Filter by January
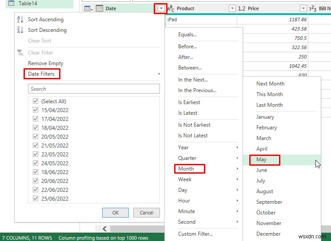This screenshot has height=241, width=331. coord(265,117)
